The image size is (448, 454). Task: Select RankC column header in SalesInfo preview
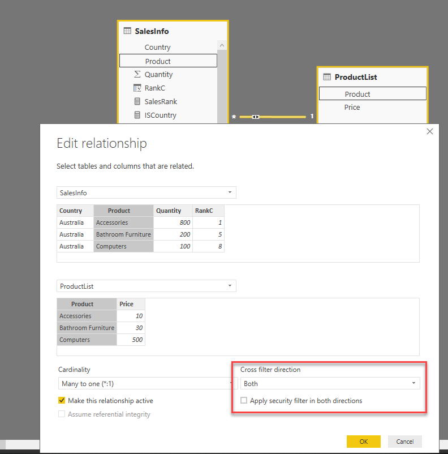[208, 211]
